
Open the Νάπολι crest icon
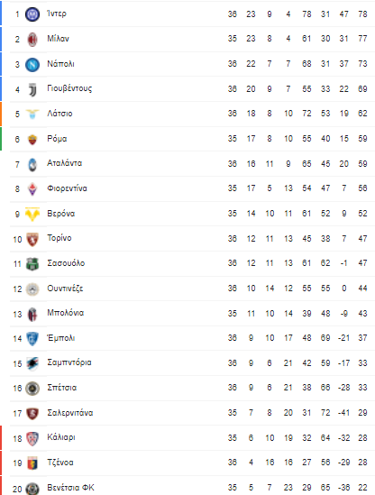[32, 65]
